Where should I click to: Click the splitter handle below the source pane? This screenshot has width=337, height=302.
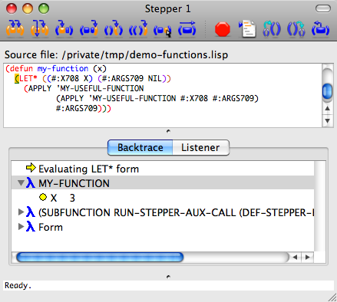click(x=168, y=131)
